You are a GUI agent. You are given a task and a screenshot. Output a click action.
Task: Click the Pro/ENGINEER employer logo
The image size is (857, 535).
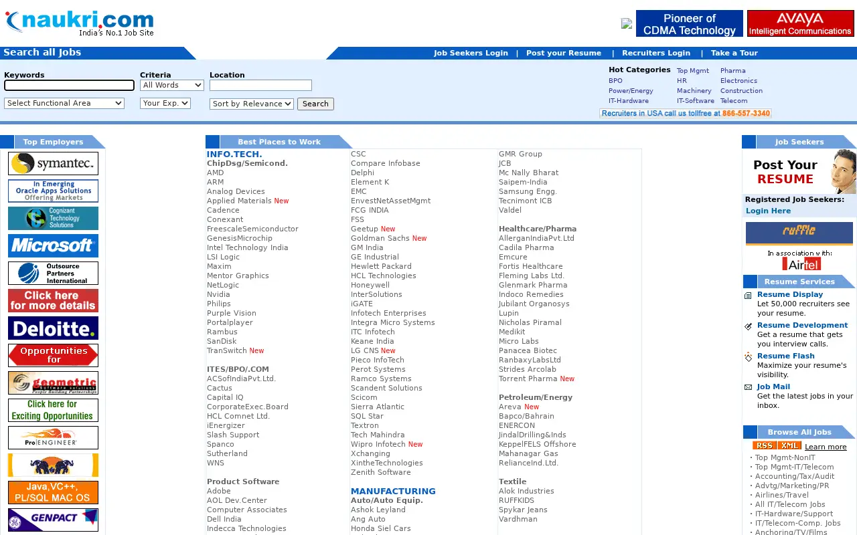click(x=53, y=438)
